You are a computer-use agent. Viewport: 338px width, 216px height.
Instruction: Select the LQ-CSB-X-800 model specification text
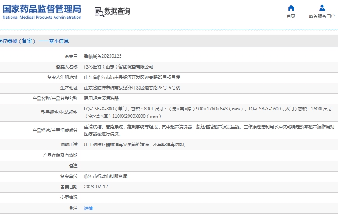(x=209, y=113)
